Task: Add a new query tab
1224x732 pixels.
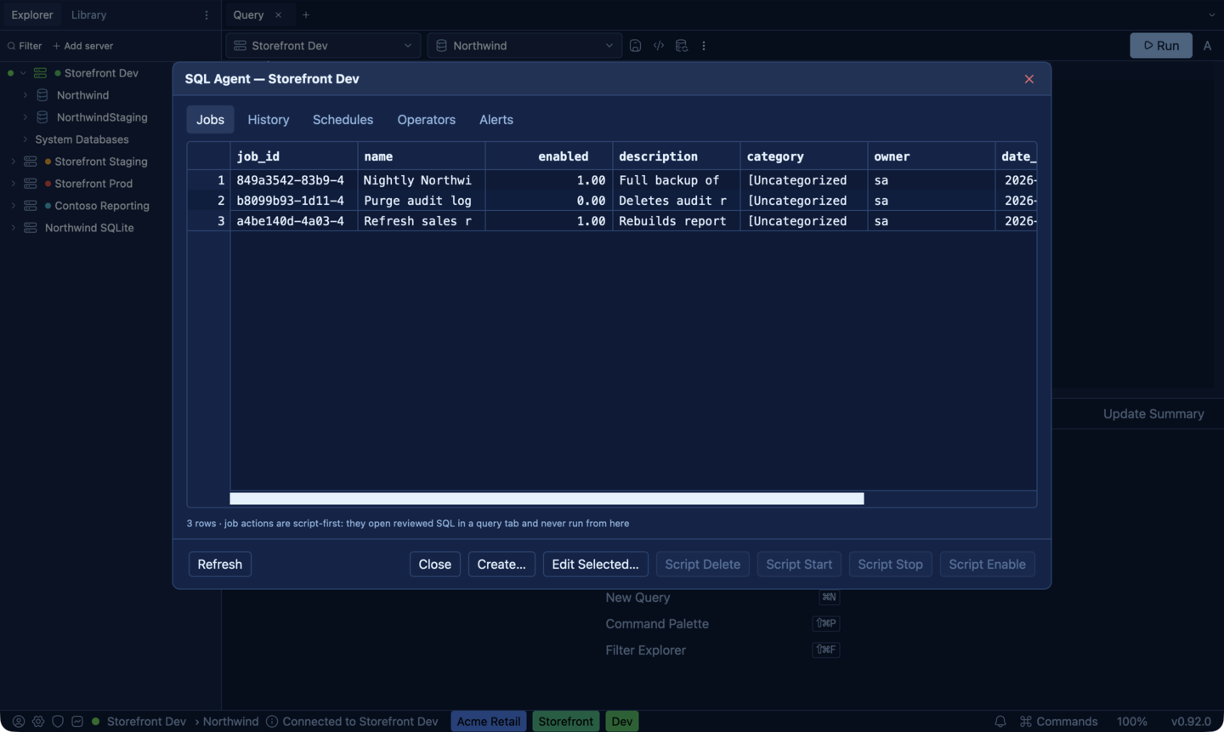Action: (306, 15)
